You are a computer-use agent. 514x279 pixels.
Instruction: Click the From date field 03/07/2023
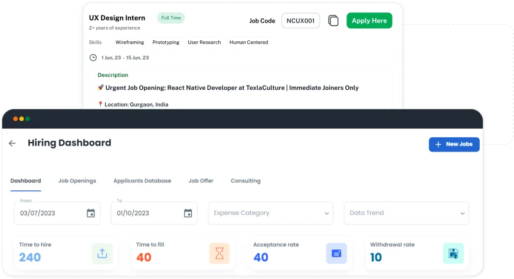(x=57, y=213)
